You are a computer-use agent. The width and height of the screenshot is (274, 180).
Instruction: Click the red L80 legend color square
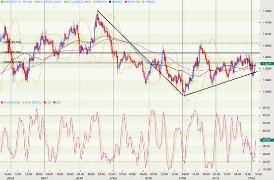pyautogui.click(x=55, y=102)
